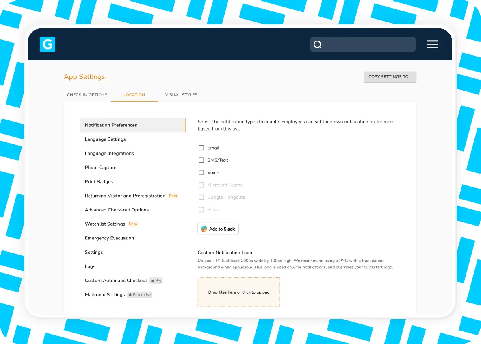Open the hamburger menu

click(432, 44)
